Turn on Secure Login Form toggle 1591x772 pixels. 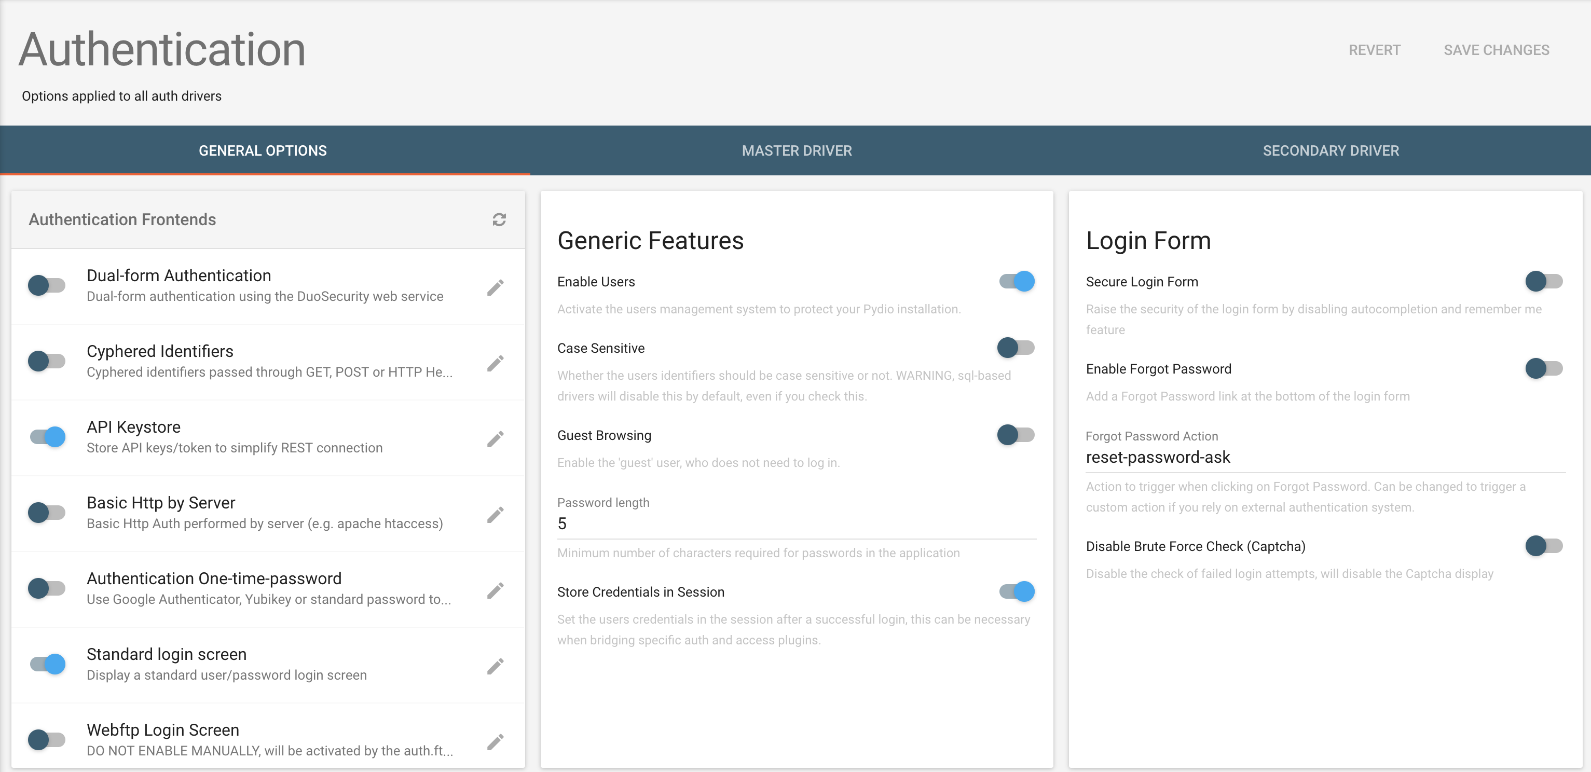coord(1544,281)
